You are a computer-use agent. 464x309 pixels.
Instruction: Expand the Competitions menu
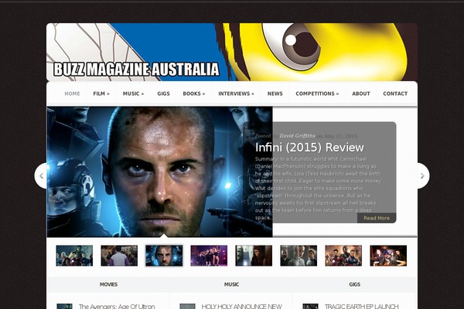tap(317, 93)
